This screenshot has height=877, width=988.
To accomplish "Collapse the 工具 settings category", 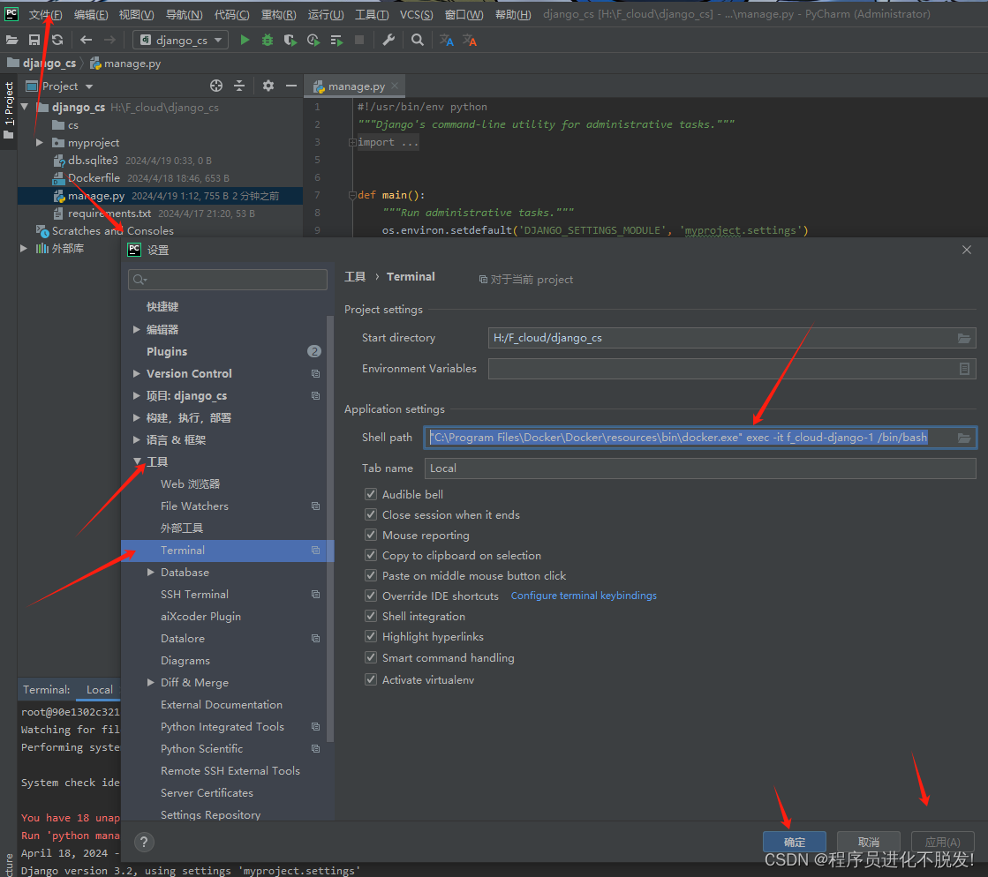I will click(x=137, y=461).
